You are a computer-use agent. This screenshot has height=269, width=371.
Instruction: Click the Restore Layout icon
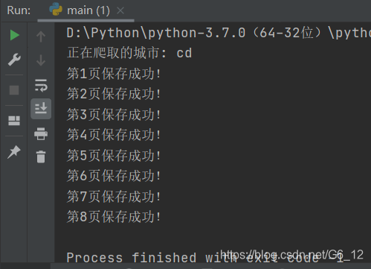point(14,121)
